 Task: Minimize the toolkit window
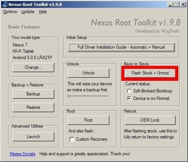point(170,4)
